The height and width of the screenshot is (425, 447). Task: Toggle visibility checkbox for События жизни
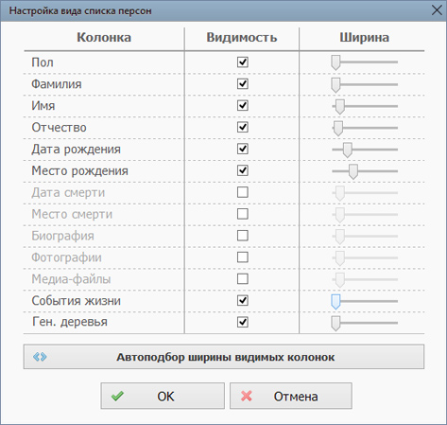pyautogui.click(x=243, y=301)
